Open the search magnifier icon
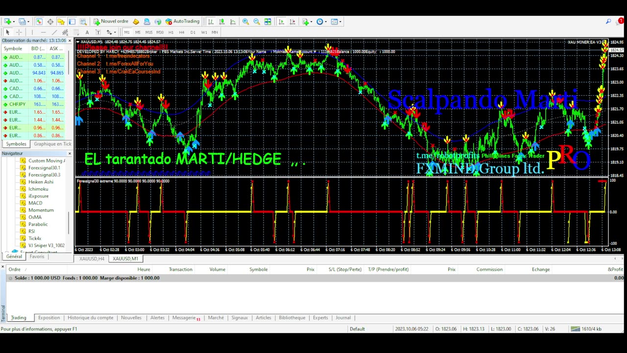This screenshot has width=627, height=353. coord(608,22)
